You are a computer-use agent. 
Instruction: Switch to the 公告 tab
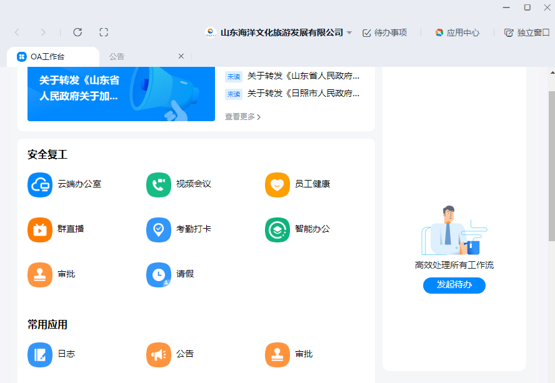117,56
